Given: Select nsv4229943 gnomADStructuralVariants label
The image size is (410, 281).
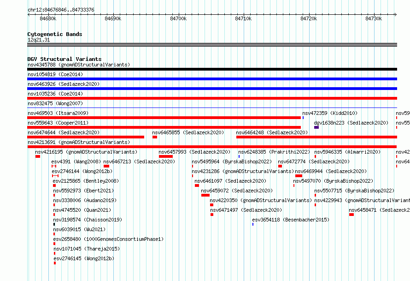Looking at the screenshot, I should click(x=362, y=200).
